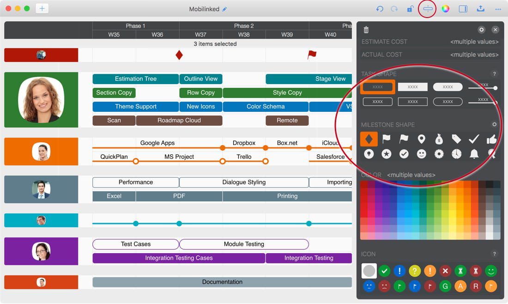The width and height of the screenshot is (508, 304).
Task: Click the unlock padlock toolbar icon
Action: pos(410,9)
